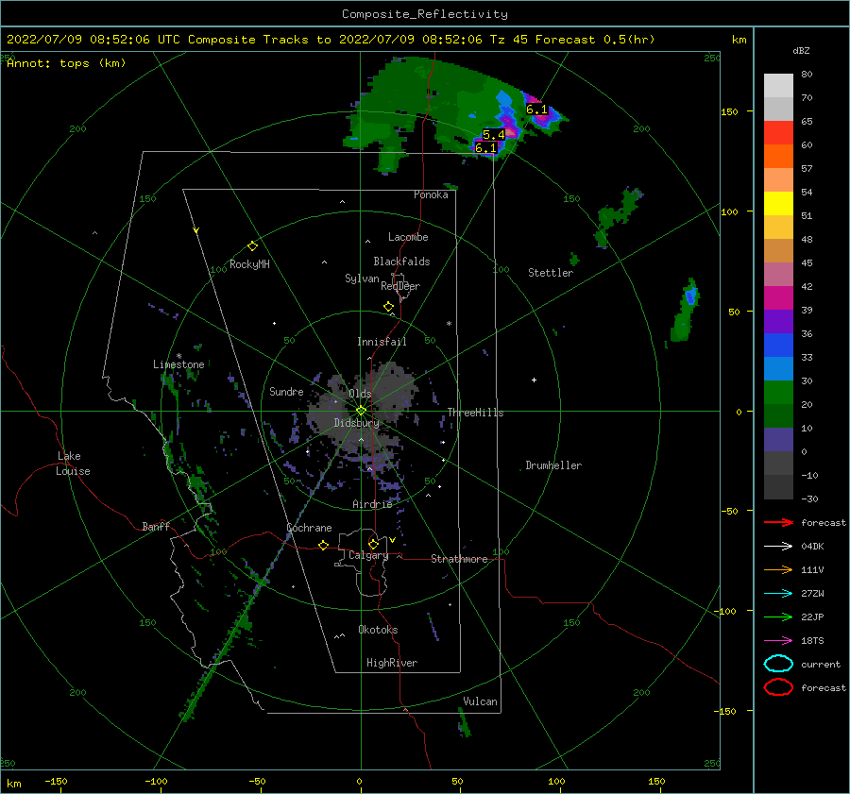Click the bright green 20-30 dBZ swatch
850x794 pixels.
[x=778, y=393]
